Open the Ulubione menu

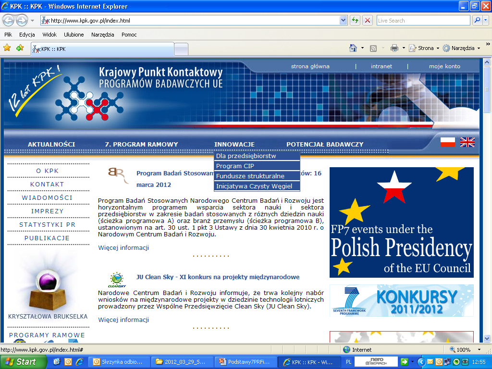(74, 35)
